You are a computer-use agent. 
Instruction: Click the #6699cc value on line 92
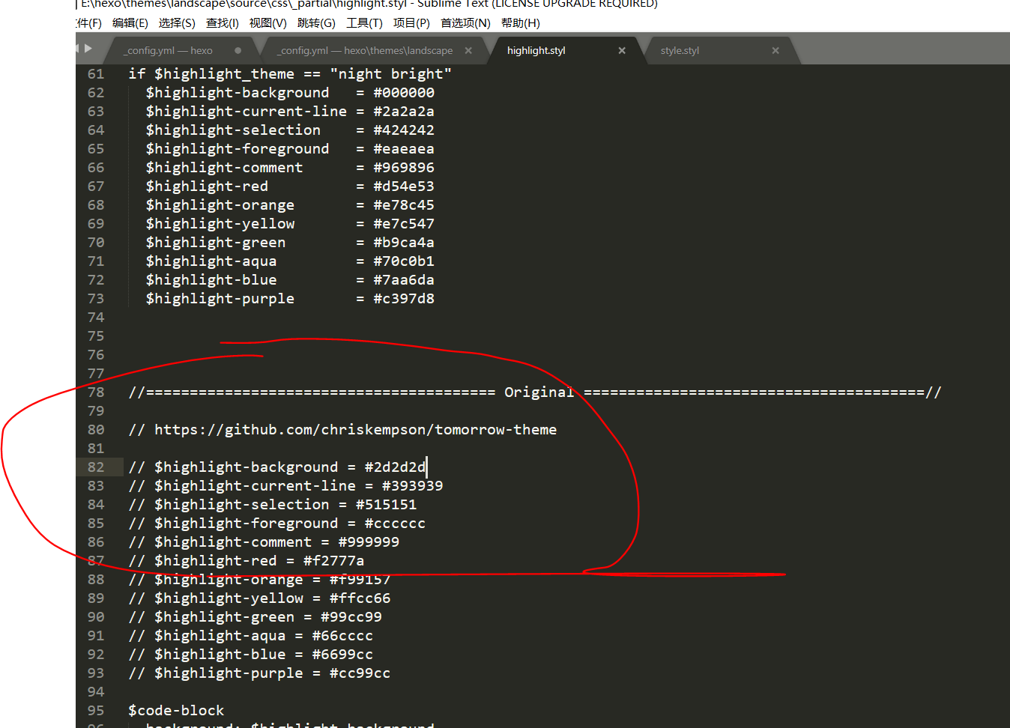342,655
